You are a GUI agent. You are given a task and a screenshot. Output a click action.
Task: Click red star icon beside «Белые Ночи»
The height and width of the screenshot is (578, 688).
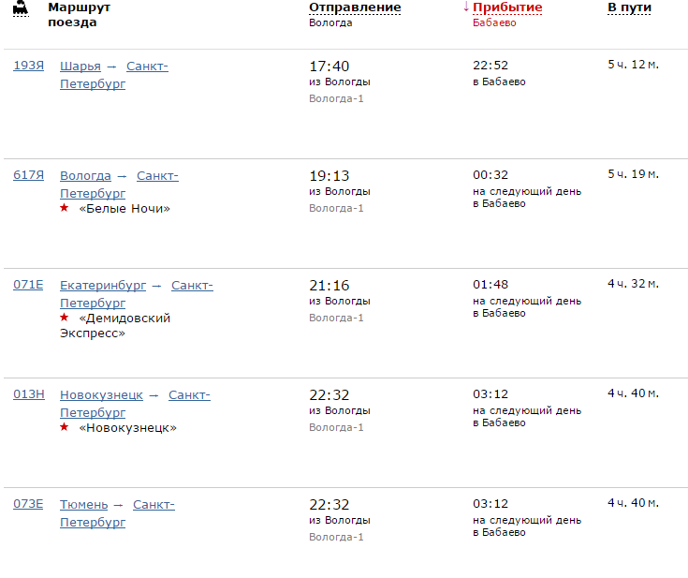coord(64,208)
